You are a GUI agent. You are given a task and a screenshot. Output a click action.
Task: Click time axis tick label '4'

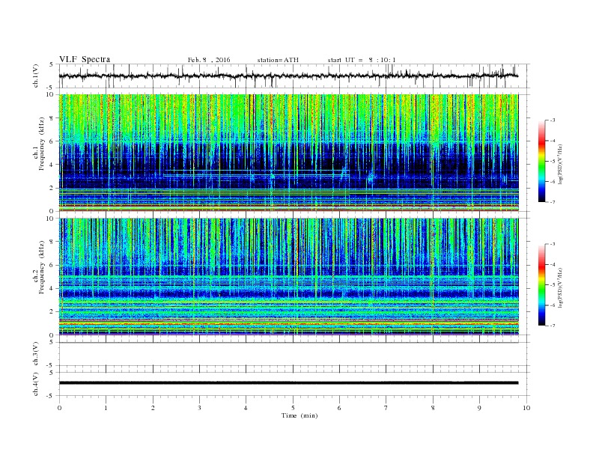pyautogui.click(x=246, y=408)
